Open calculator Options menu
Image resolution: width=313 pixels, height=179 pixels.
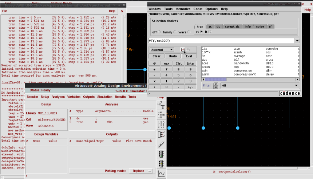tap(211, 9)
